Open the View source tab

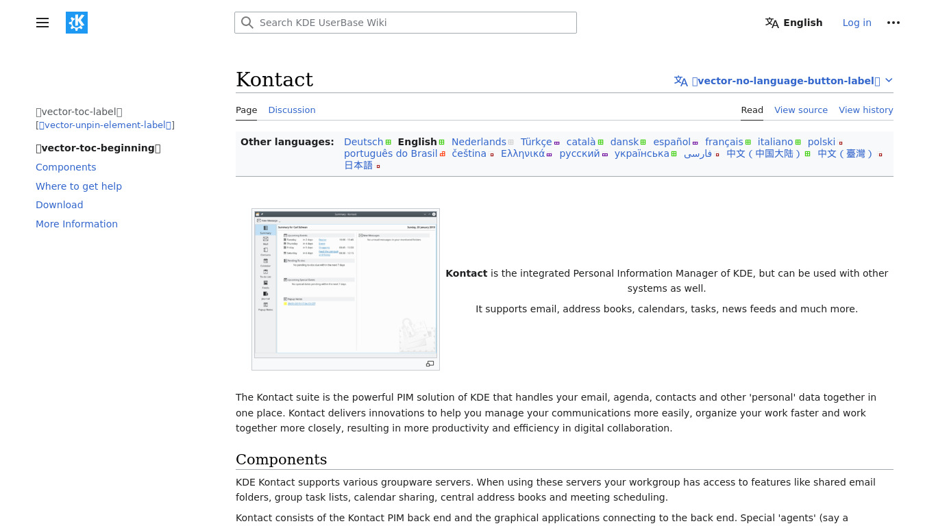pyautogui.click(x=801, y=110)
